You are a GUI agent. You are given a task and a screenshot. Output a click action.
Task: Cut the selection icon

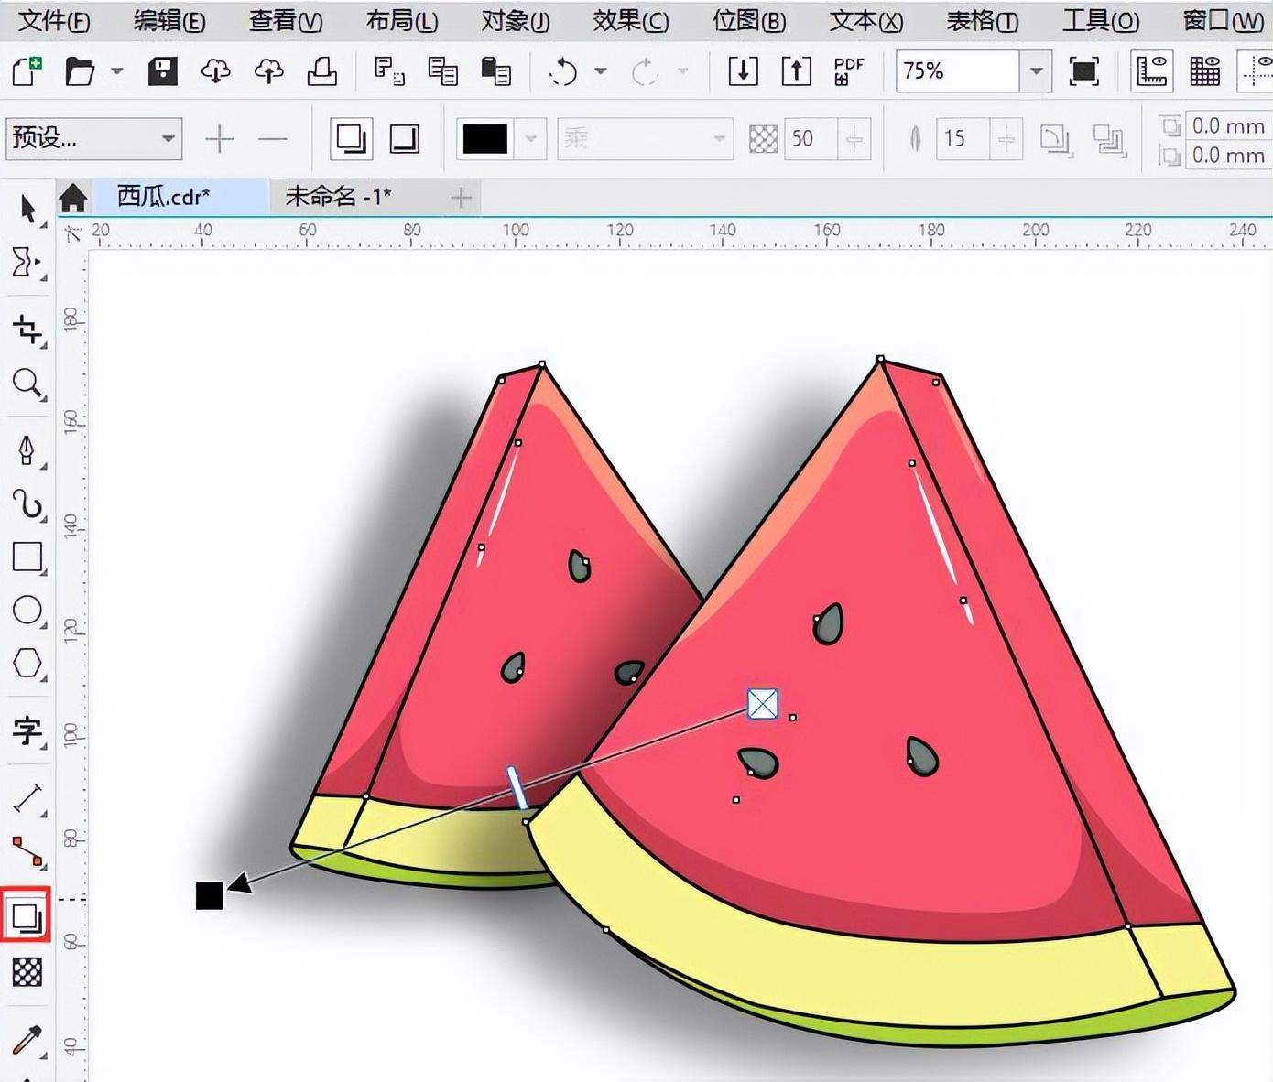389,70
